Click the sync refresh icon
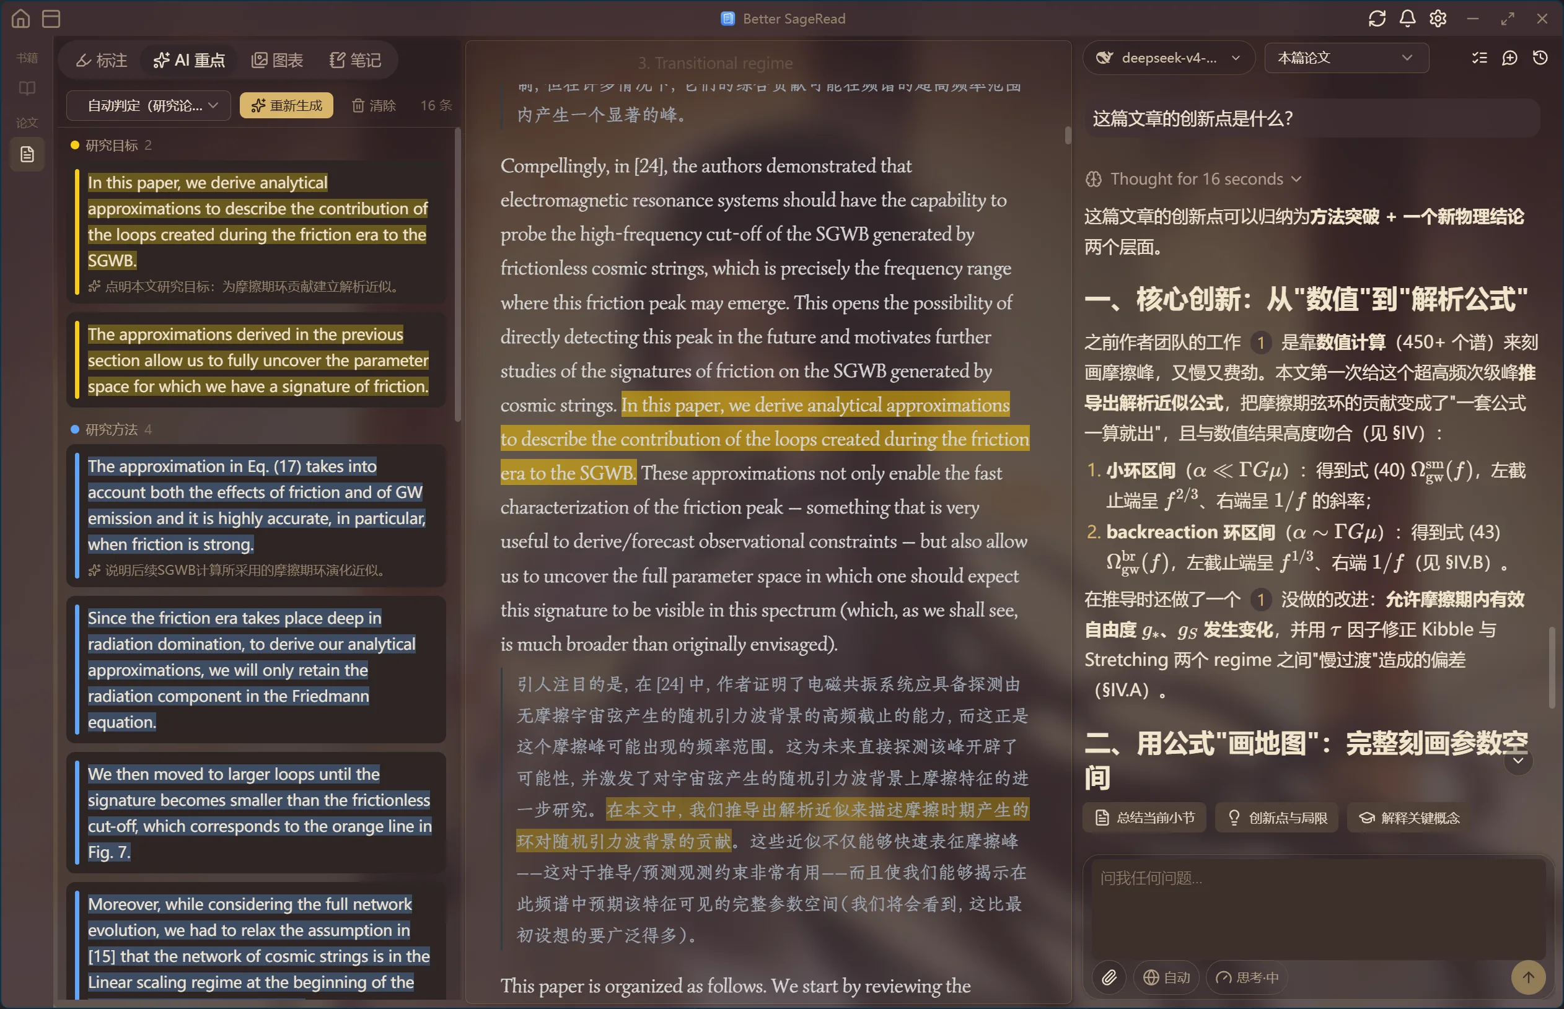This screenshot has height=1009, width=1564. (x=1377, y=19)
